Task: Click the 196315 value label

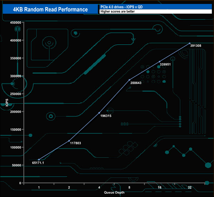Action: point(106,116)
